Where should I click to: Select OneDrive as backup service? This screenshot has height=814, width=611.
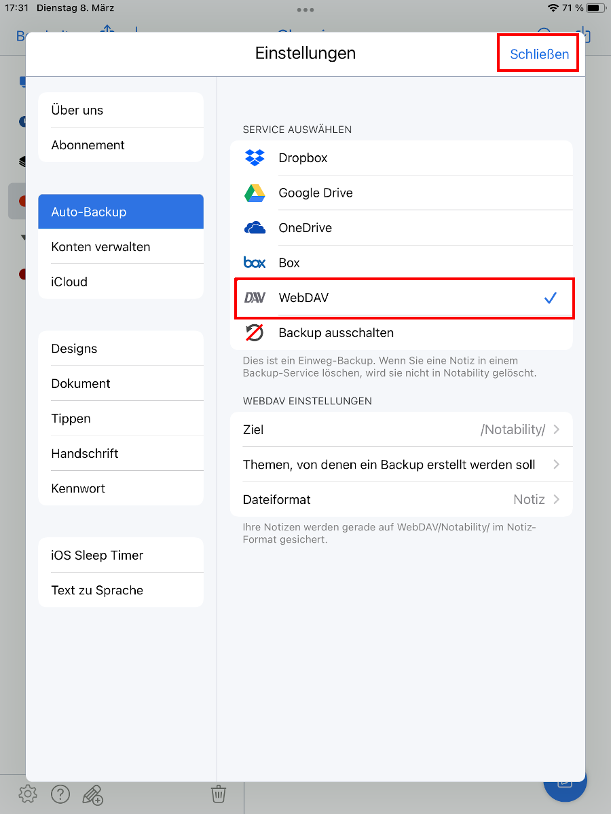pos(305,228)
